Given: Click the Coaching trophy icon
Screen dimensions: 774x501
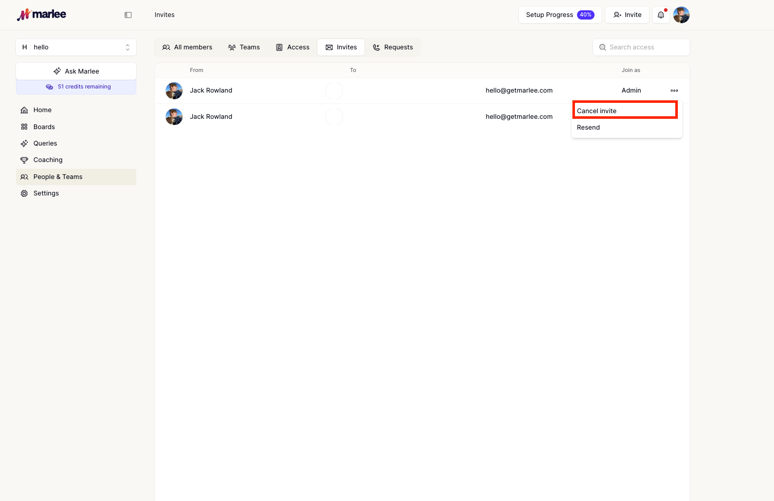Looking at the screenshot, I should click(x=24, y=160).
